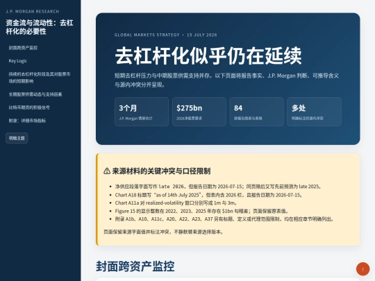Click J.P. MORGAN RESEARCH sidebar label
This screenshot has width=375, height=281.
32,12
